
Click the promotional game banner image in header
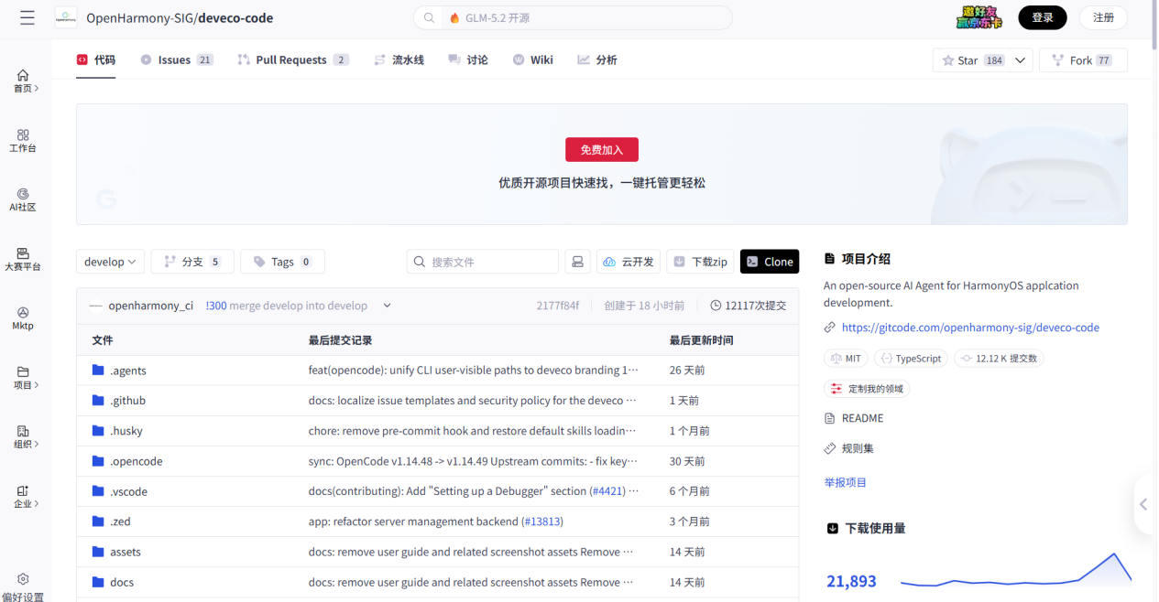980,16
